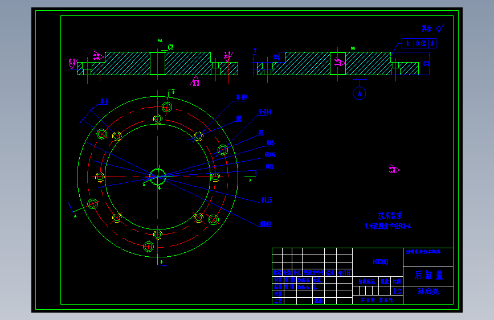494x320 pixels.
Task: Select the Ø7 dimension label
Action: (x=261, y=133)
